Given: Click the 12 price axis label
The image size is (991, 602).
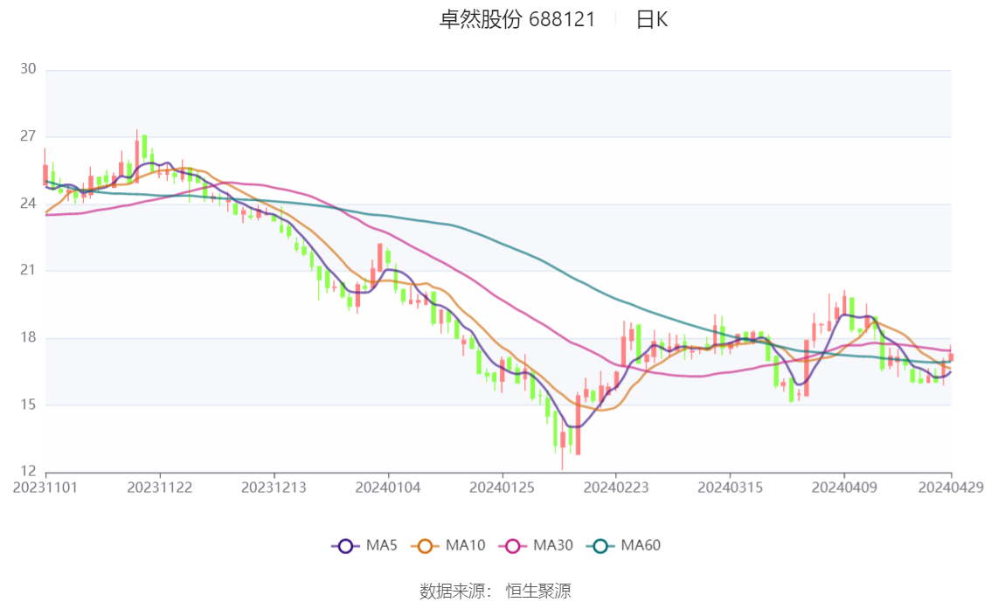Looking at the screenshot, I should pyautogui.click(x=28, y=471).
